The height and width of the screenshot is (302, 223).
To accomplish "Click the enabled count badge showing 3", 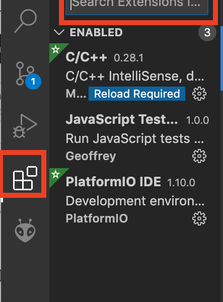I will (207, 32).
